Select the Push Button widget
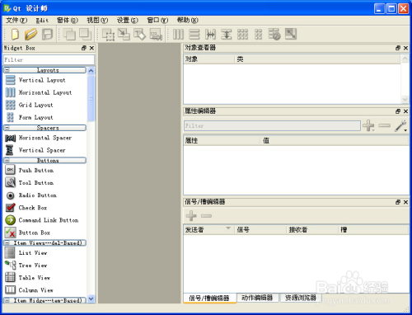The width and height of the screenshot is (412, 315). [x=36, y=170]
